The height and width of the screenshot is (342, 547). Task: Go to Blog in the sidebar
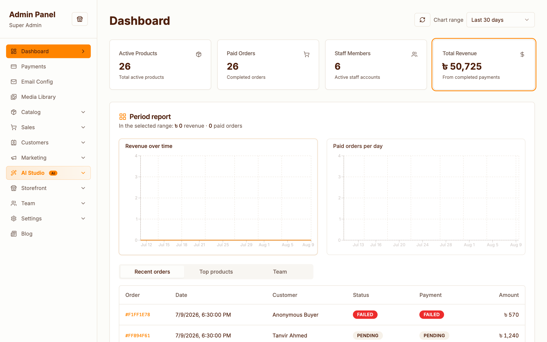tap(48, 234)
